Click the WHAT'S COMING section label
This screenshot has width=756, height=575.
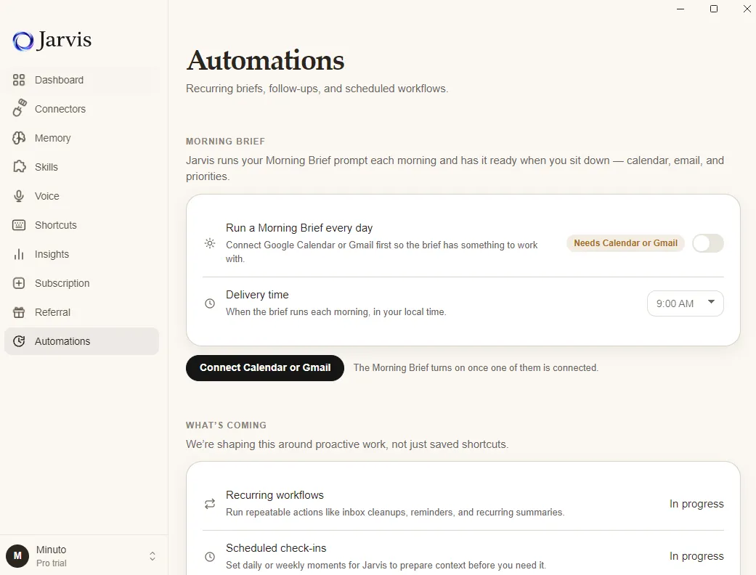click(x=226, y=425)
